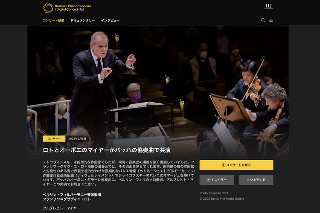Click the concert headline about ロト and マイヤー
The height and width of the screenshot is (213, 320).
pos(107,150)
